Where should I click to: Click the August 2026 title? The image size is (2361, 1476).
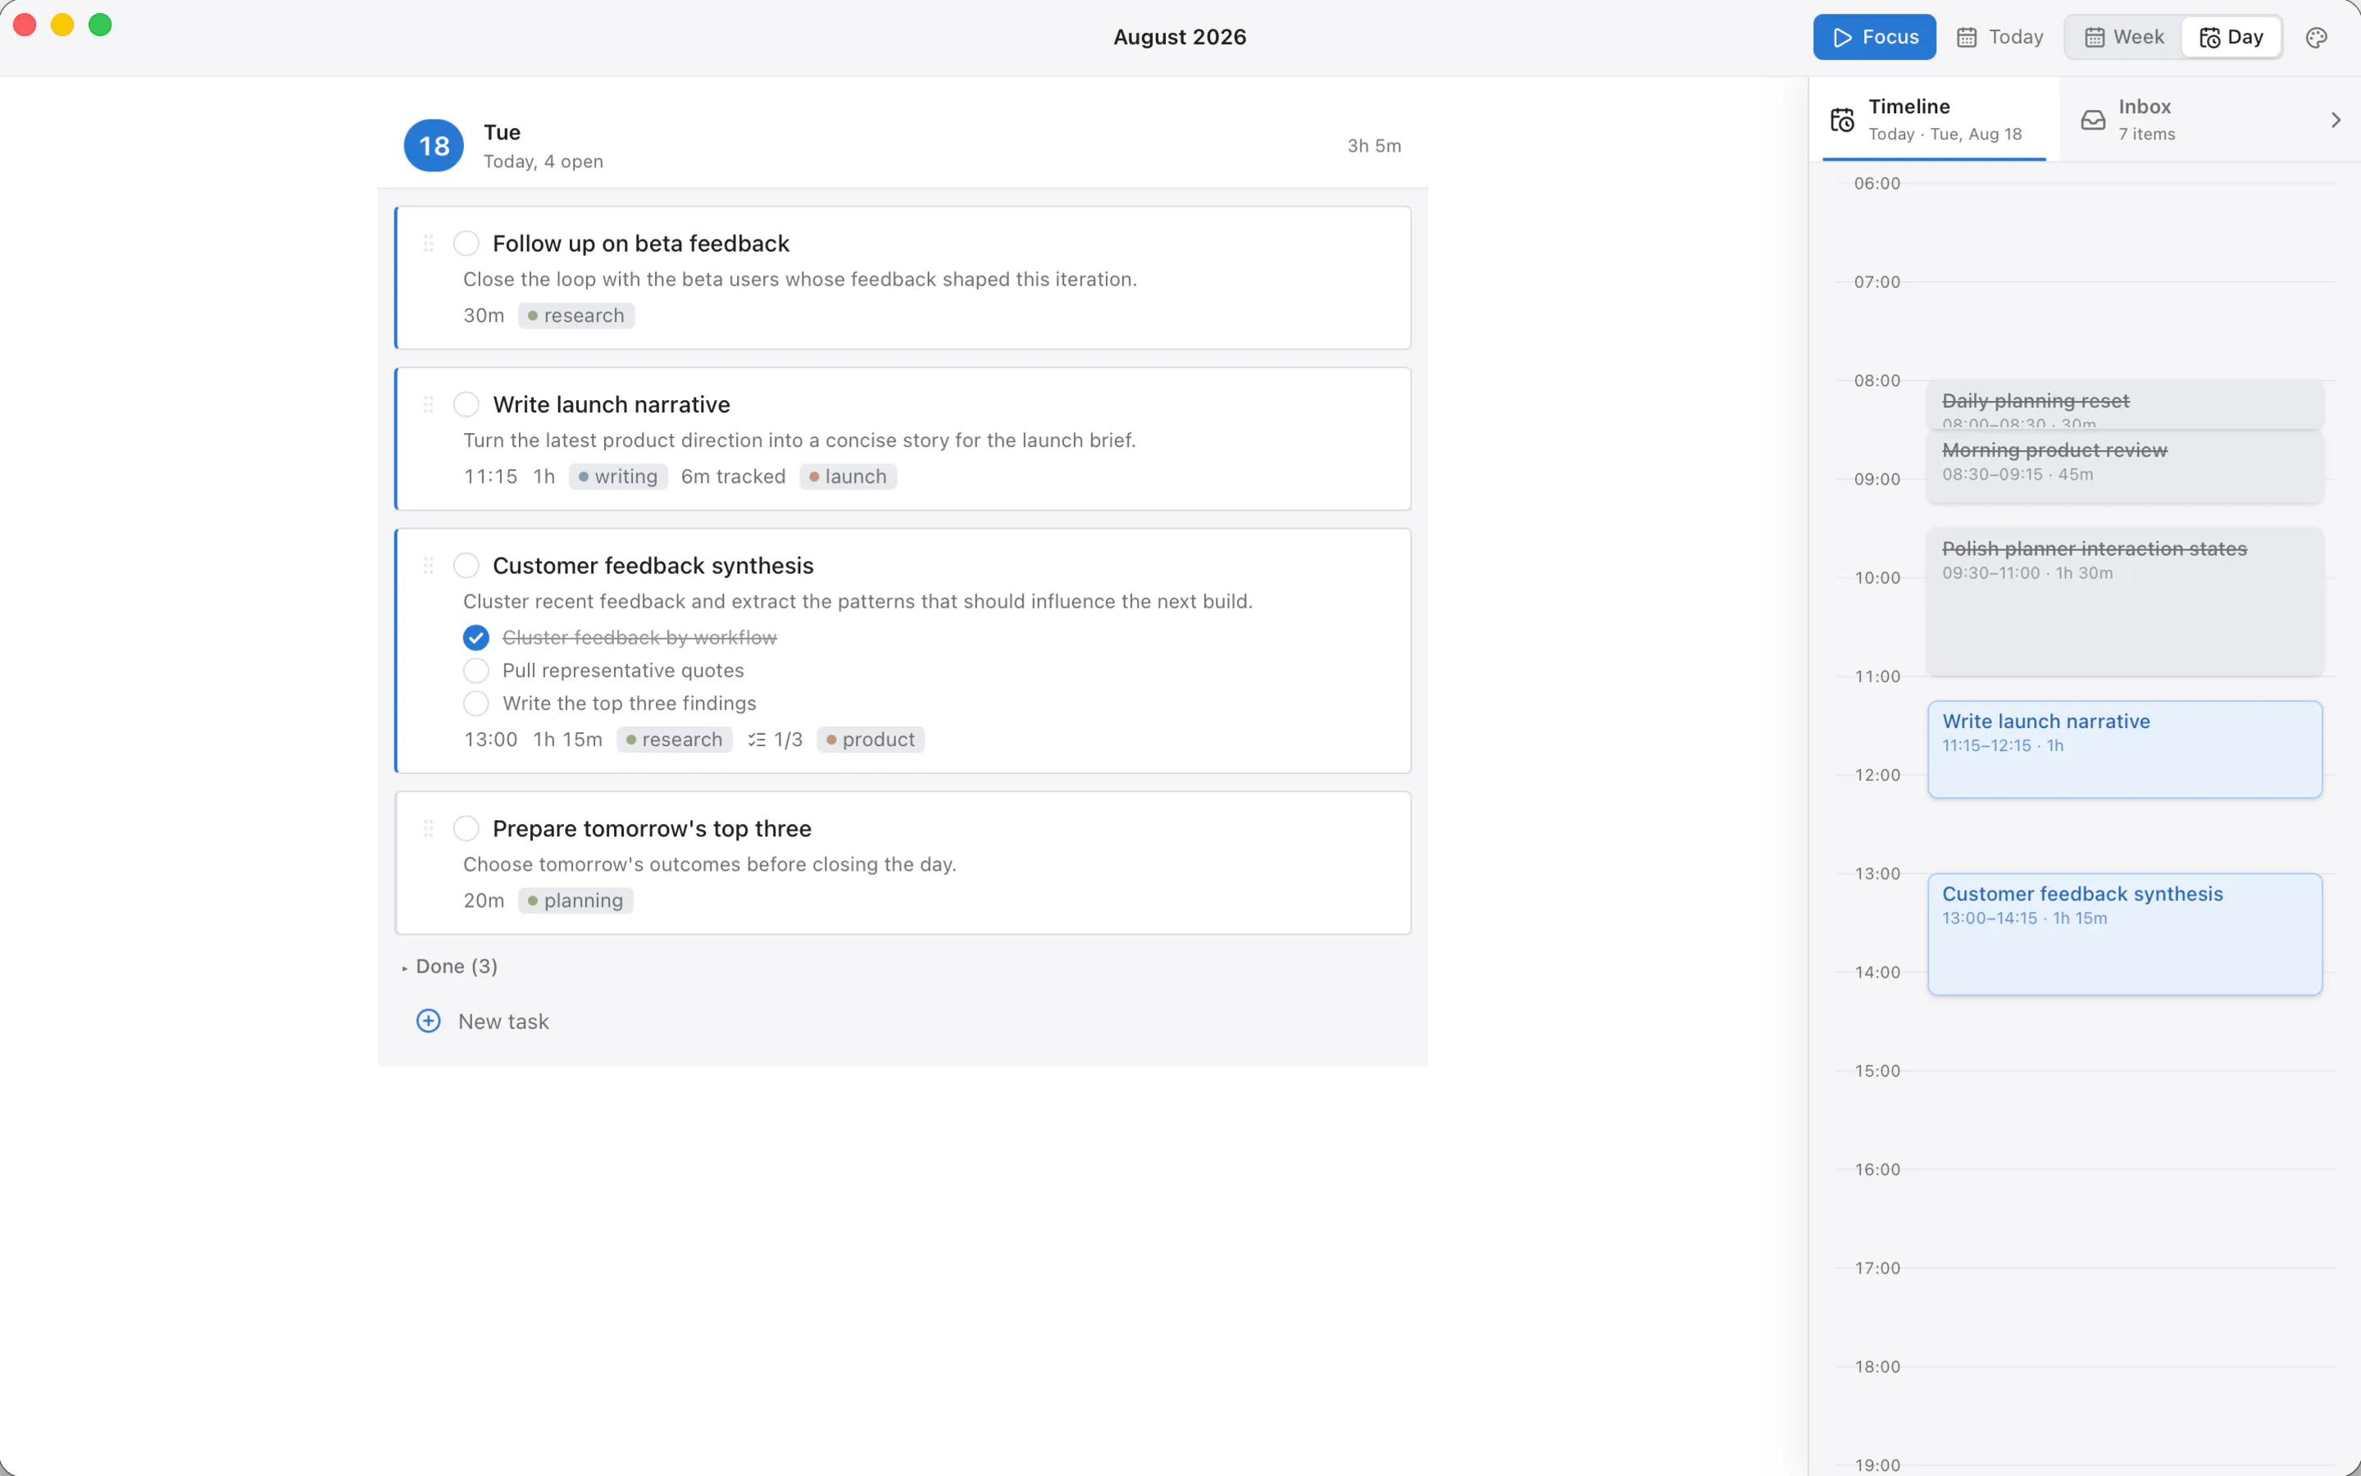pos(1180,37)
